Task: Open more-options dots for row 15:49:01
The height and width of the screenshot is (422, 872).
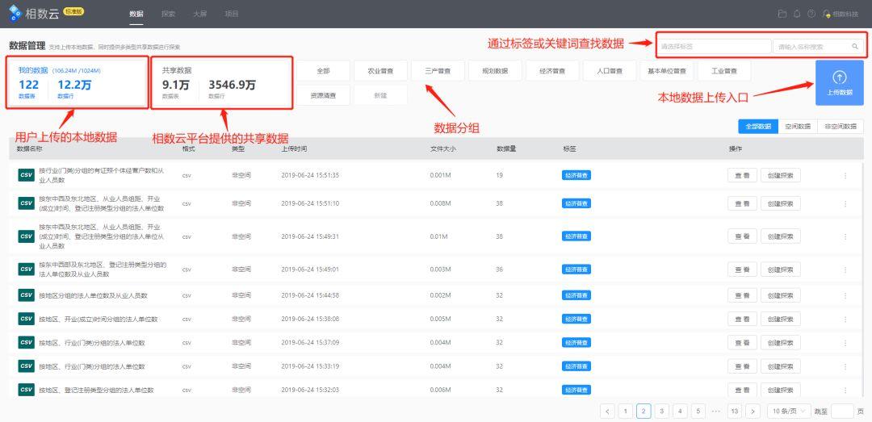Action: (845, 269)
